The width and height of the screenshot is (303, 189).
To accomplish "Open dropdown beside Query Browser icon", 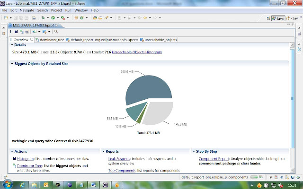I will point(49,32).
